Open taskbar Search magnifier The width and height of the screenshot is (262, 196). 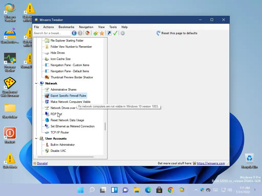tap(92, 190)
